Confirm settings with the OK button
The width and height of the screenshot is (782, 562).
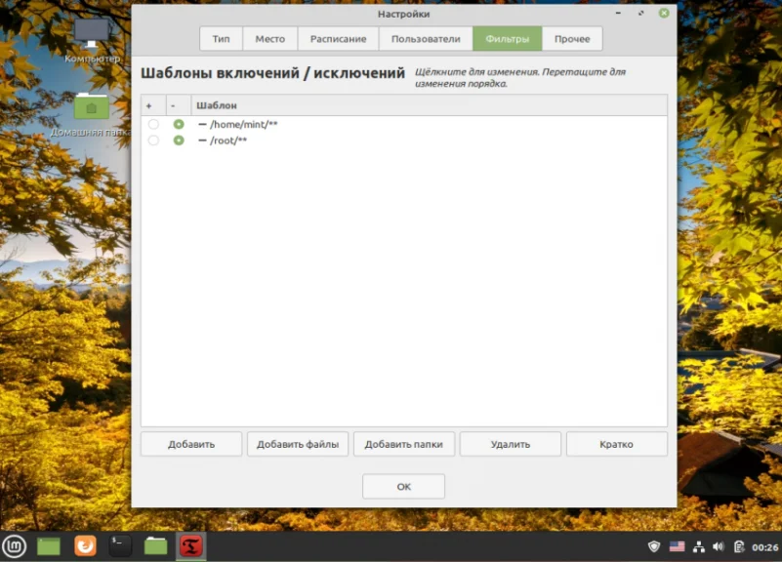click(x=403, y=486)
